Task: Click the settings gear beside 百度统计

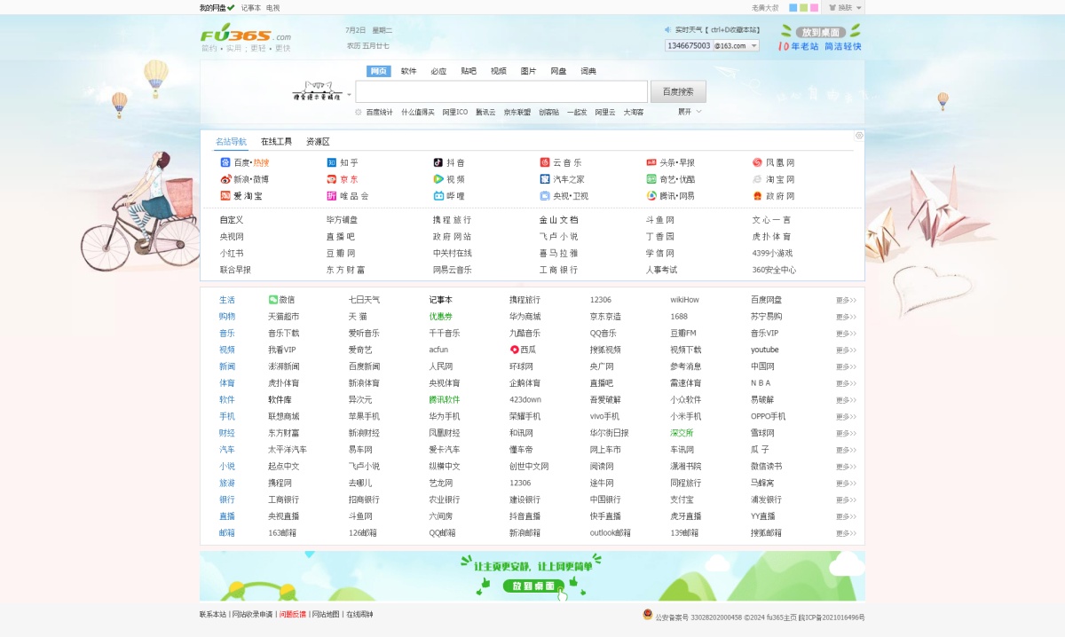Action: (359, 113)
